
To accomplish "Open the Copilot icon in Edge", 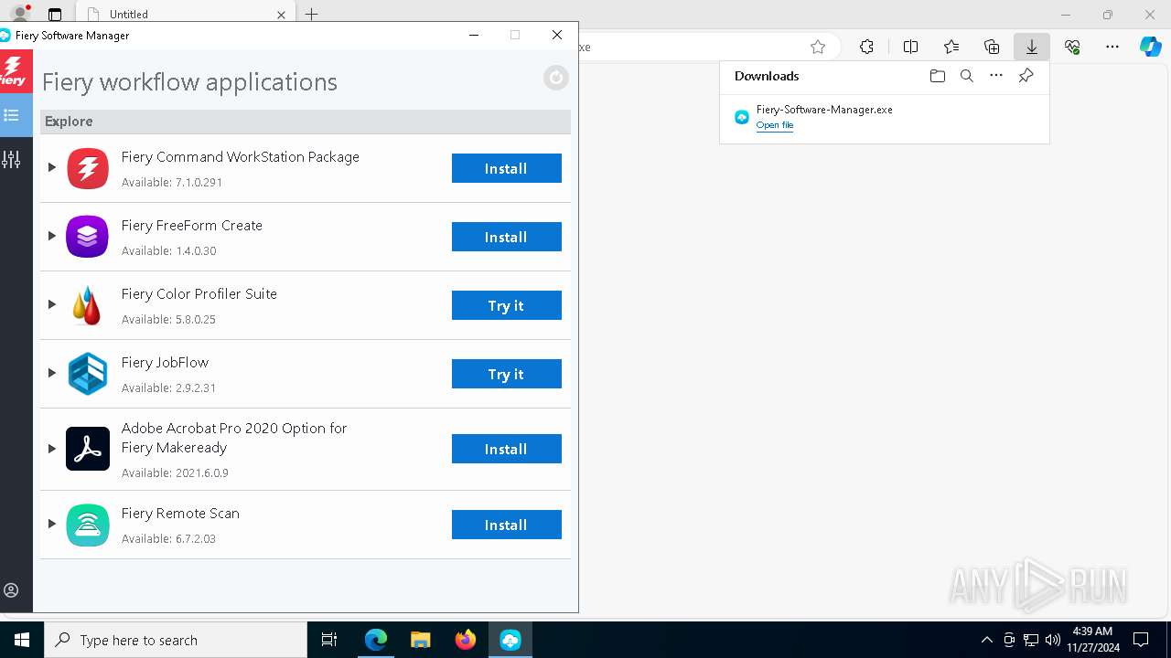I will 1151,47.
